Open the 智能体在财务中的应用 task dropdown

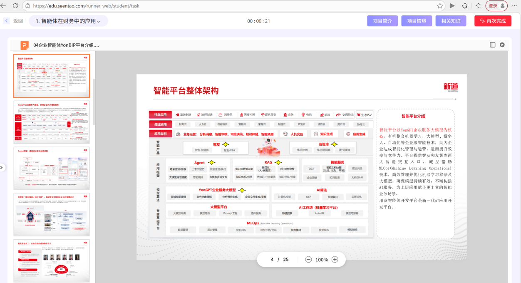pos(68,21)
